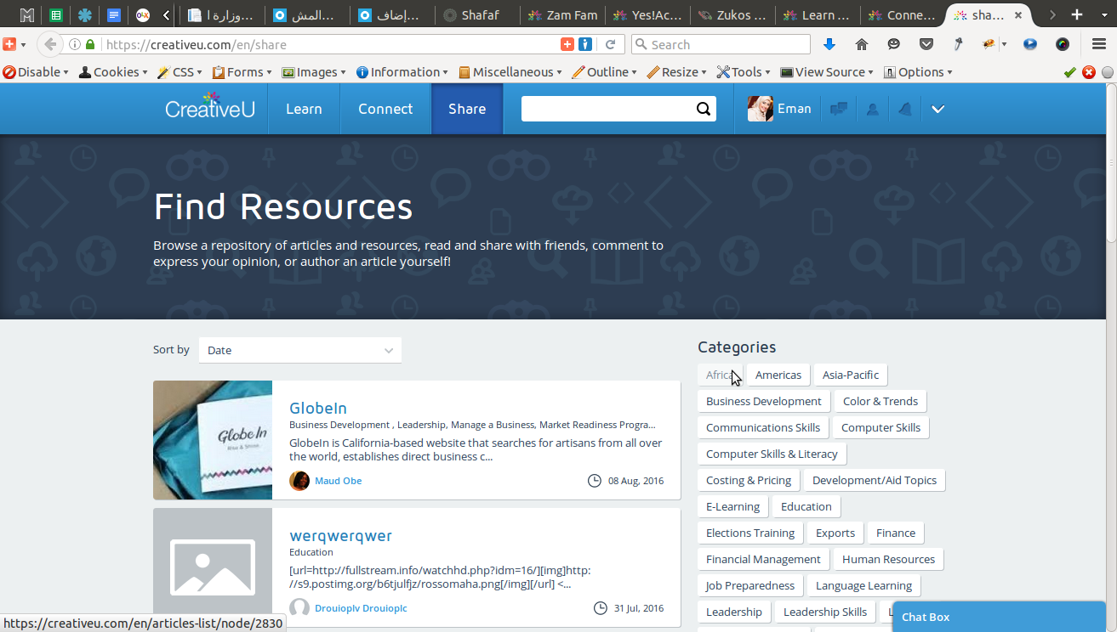
Task: Click the search magnifier icon in site header
Action: (704, 109)
